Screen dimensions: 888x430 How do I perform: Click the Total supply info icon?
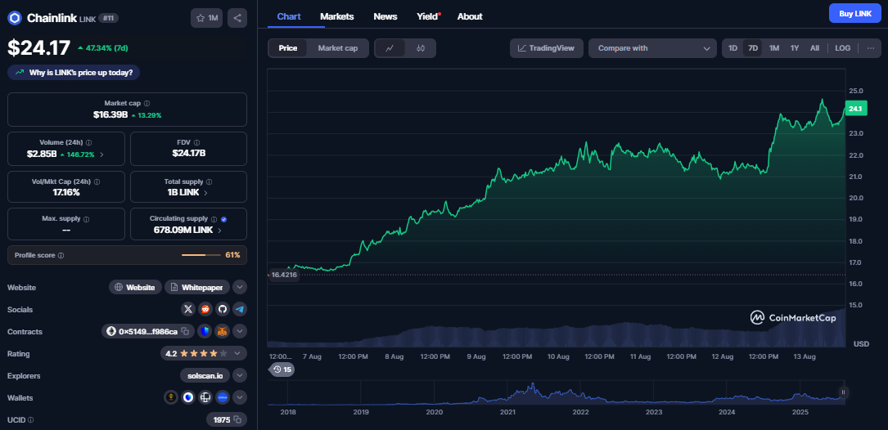pyautogui.click(x=210, y=182)
